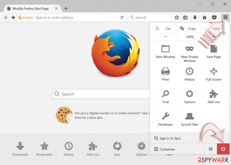Image resolution: width=231 pixels, height=165 pixels.
Task: Reset zoom by clicking 100%
Action: point(190,37)
